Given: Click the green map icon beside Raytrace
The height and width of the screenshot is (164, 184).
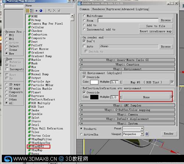Looking at the screenshot, I should [x=29, y=96].
